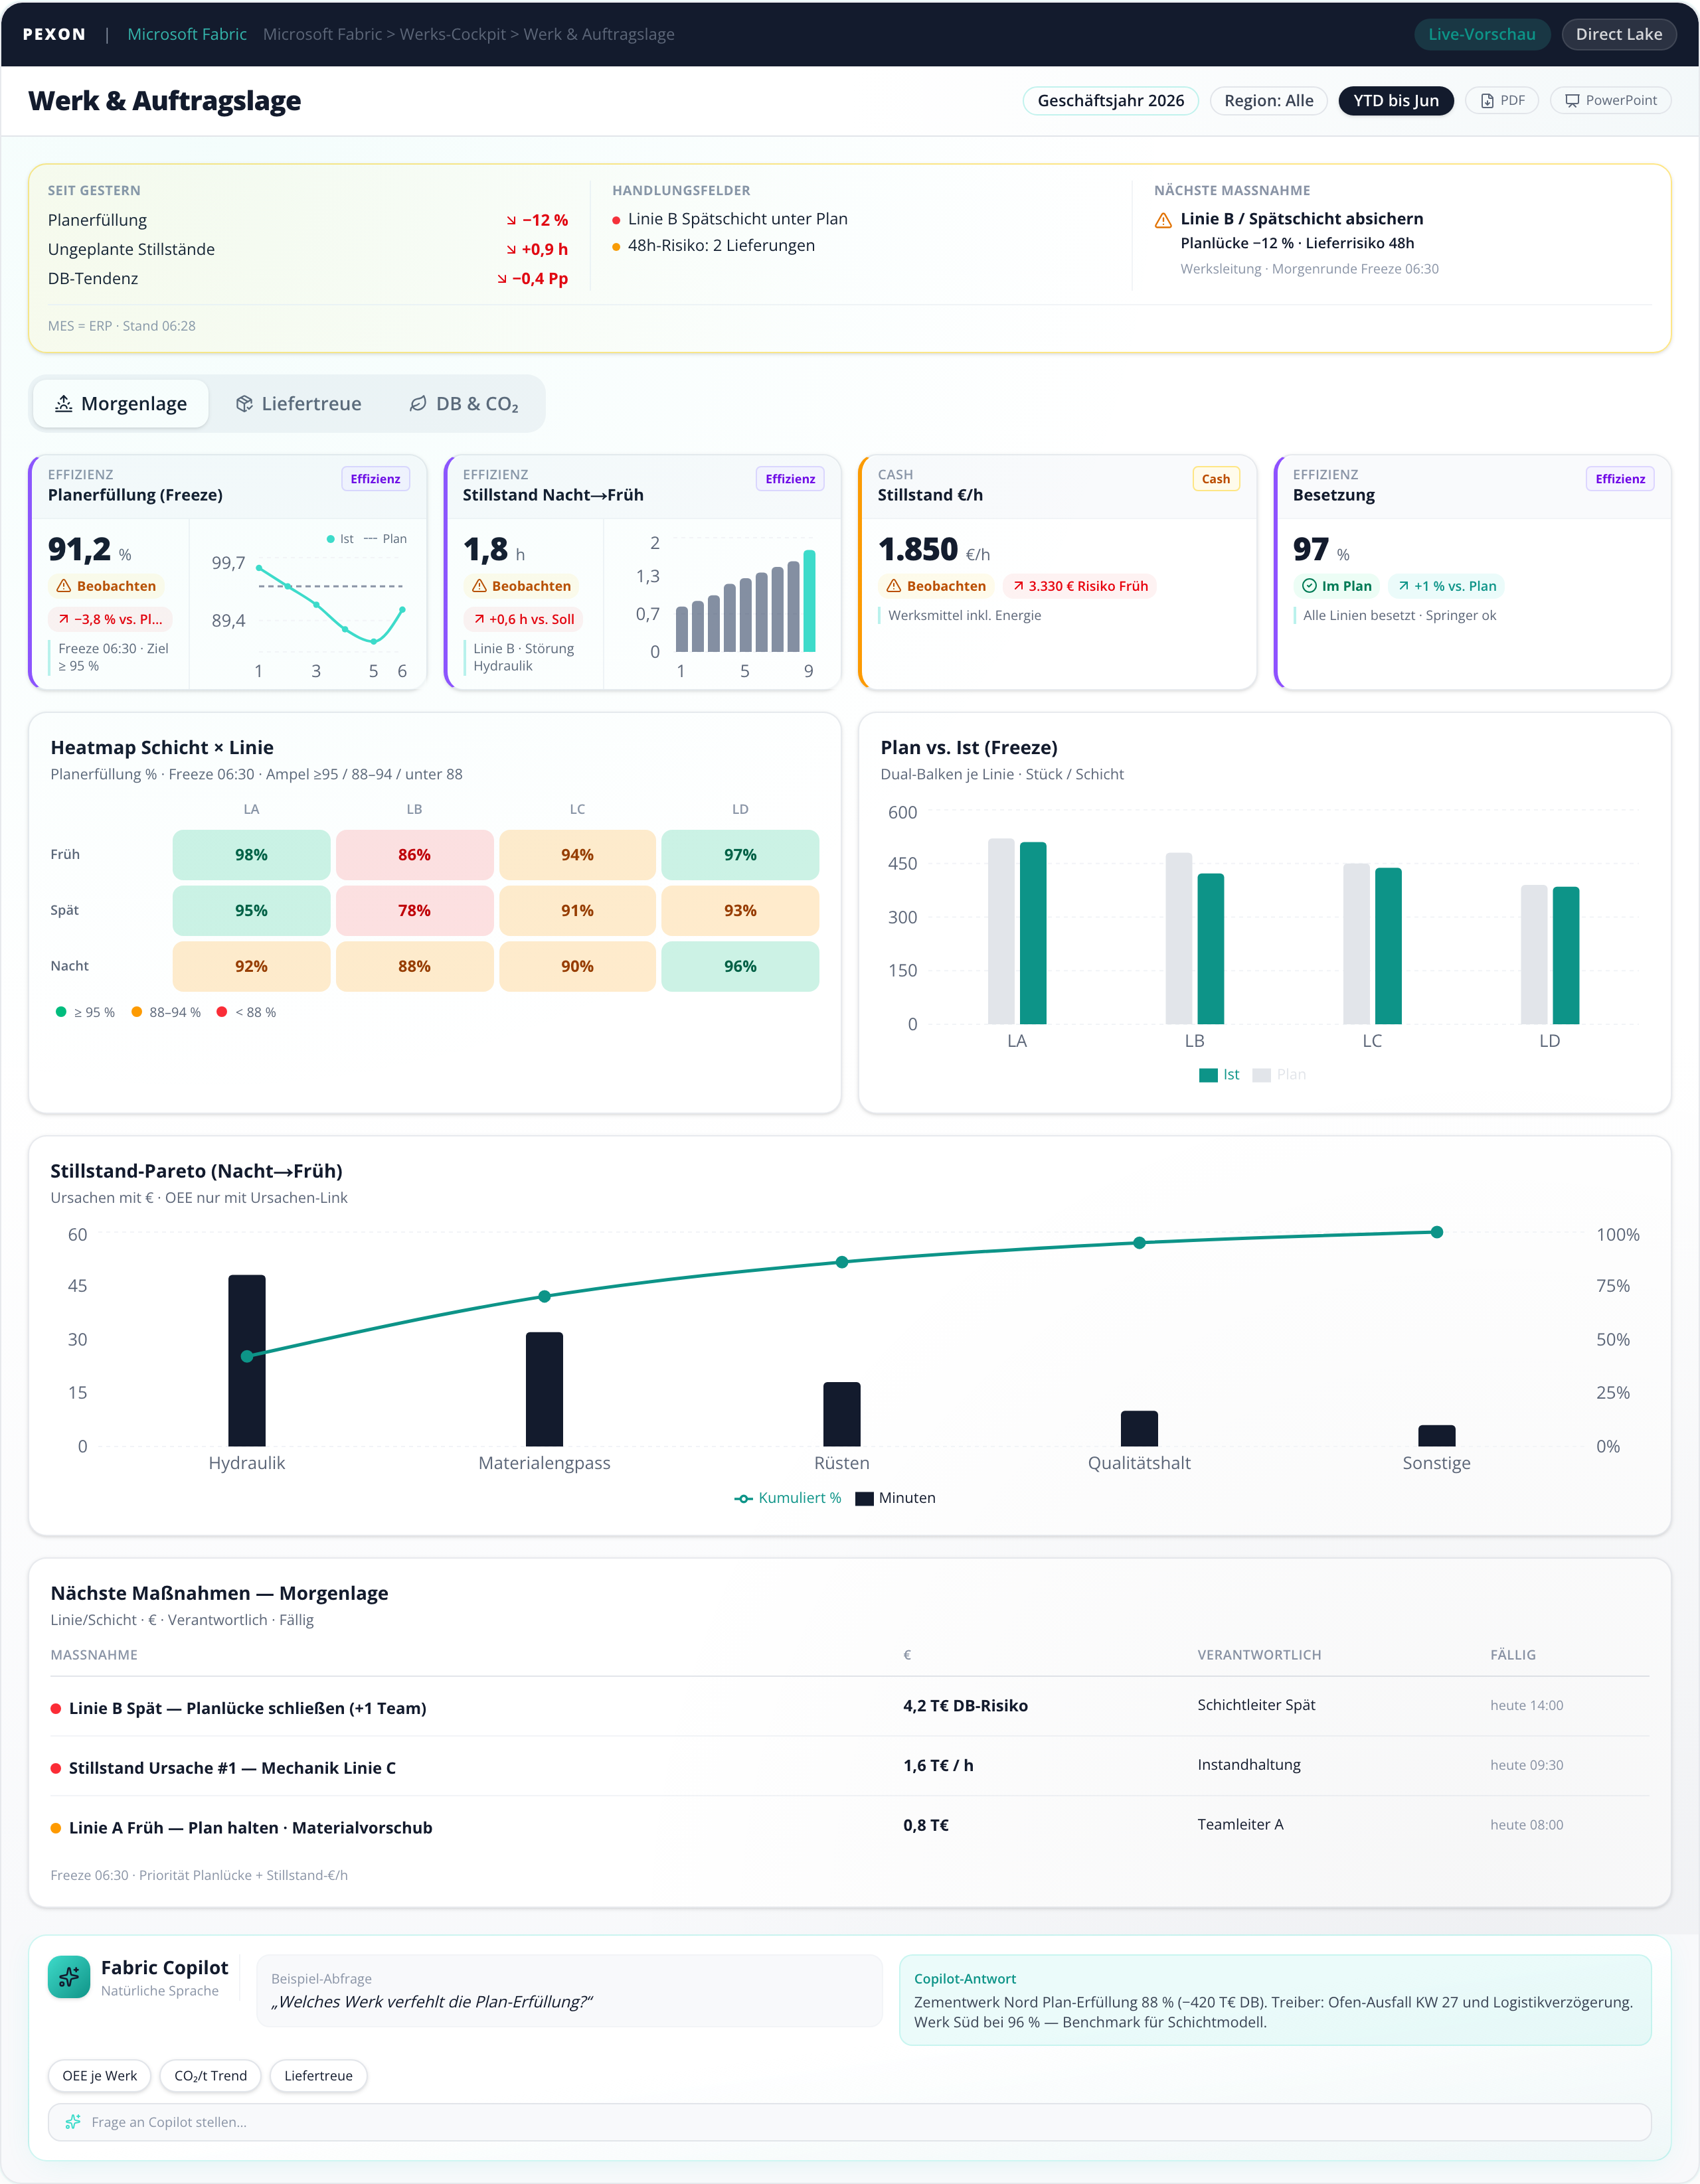Click the Morgenlage tab chart icon
This screenshot has height=2184, width=1700.
(63, 403)
